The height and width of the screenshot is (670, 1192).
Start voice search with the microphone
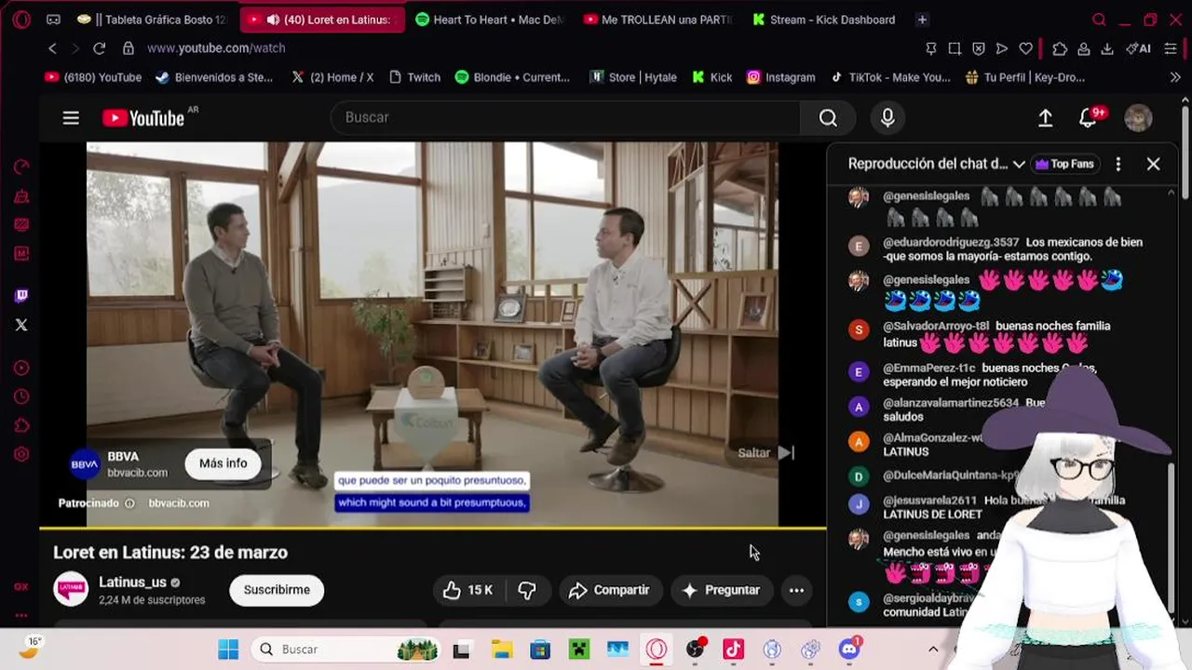887,117
